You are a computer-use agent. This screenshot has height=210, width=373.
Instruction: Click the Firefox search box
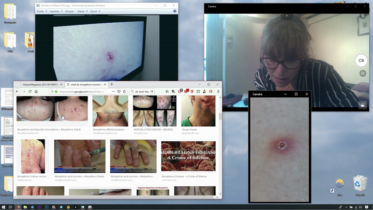[x=142, y=91]
